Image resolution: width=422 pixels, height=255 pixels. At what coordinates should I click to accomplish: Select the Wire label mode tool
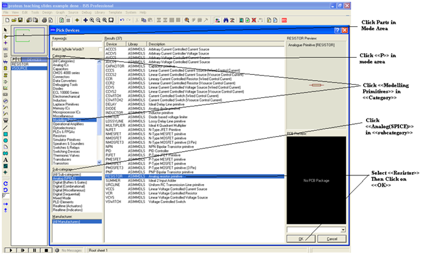5,49
